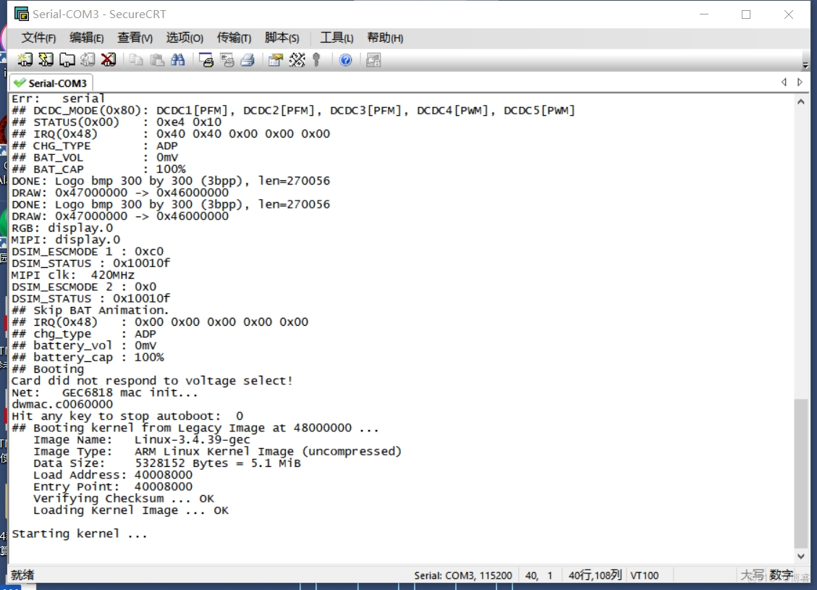Click 'MIPI clk: 420MHz' line

pyautogui.click(x=73, y=274)
